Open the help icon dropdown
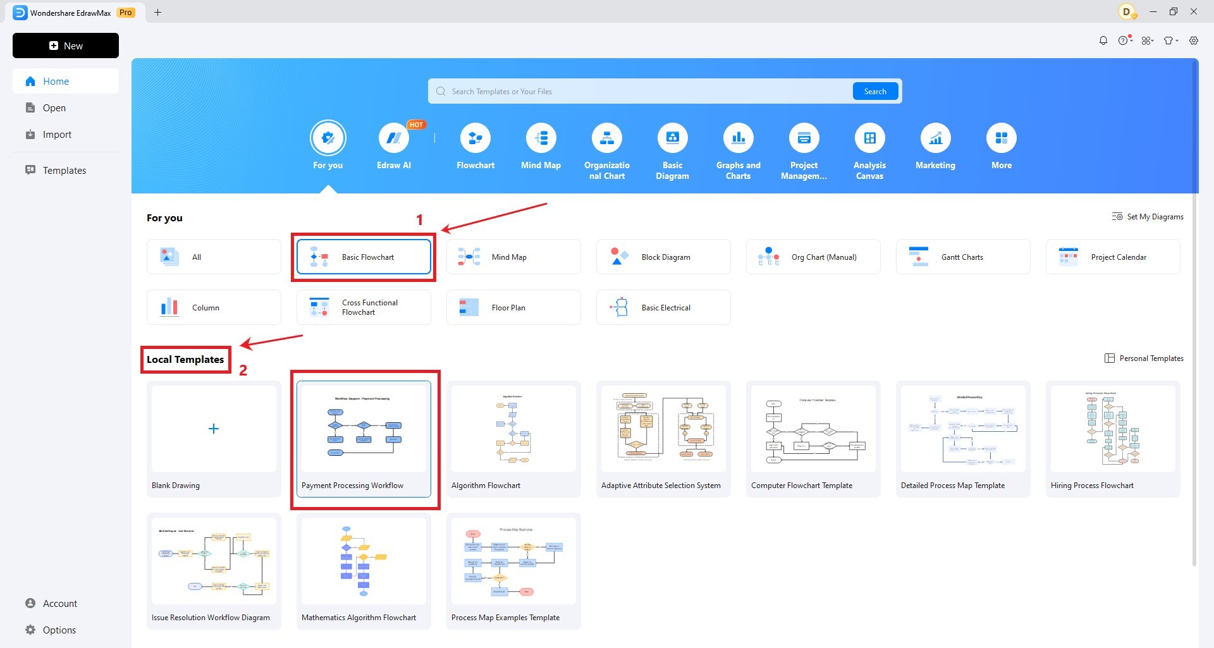This screenshot has height=648, width=1214. pos(1125,40)
